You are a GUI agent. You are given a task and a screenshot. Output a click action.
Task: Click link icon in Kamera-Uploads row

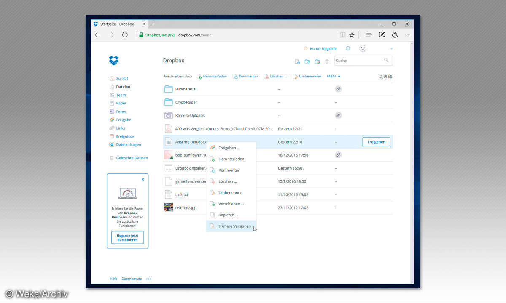338,115
